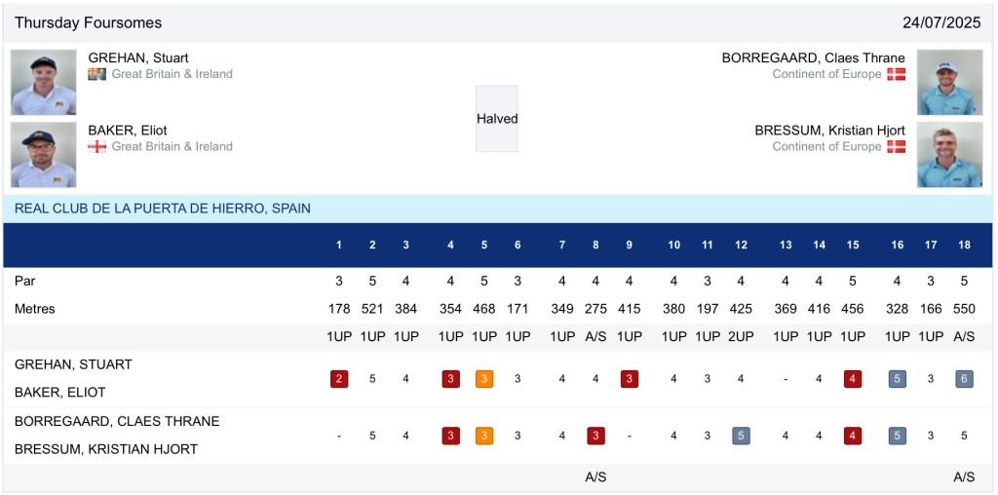The width and height of the screenshot is (998, 495).
Task: Click the grey 5 badge on hole 12
Action: tap(741, 436)
